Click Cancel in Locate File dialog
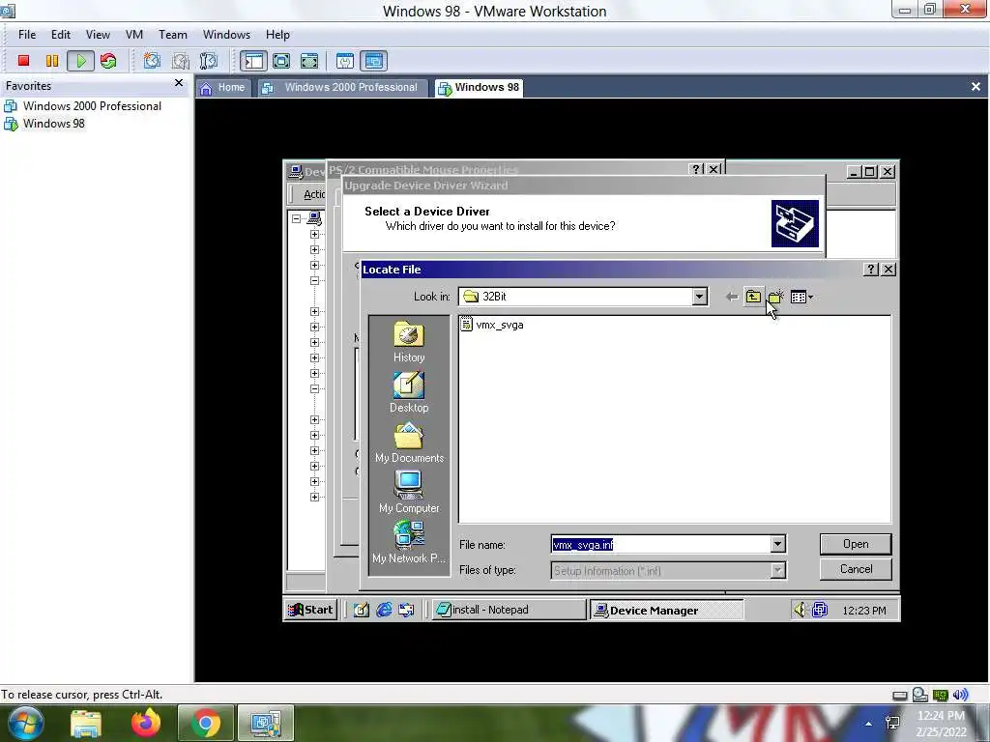The height and width of the screenshot is (742, 990). click(x=856, y=569)
